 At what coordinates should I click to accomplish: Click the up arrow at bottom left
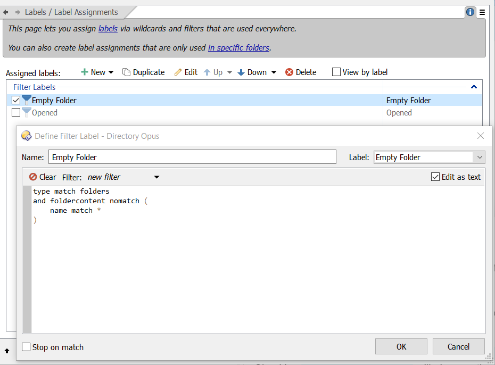[x=6, y=351]
